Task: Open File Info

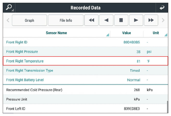Action: [x=66, y=20]
